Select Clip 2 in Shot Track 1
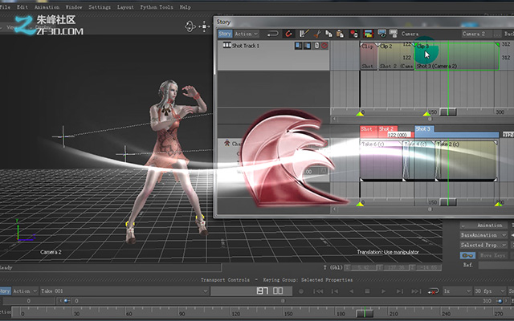The height and width of the screenshot is (321, 514). pos(396,56)
